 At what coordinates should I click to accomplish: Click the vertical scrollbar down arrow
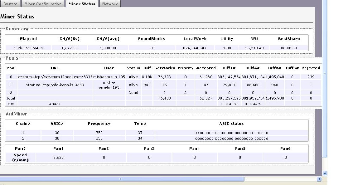click(x=325, y=173)
